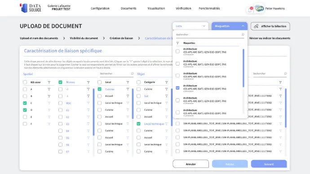Viewport: 310px width, 174px height.
Task: Click the Suivant button
Action: [269, 164]
